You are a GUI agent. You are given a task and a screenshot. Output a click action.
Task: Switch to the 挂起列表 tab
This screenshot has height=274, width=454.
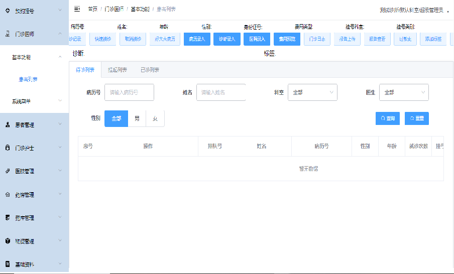pyautogui.click(x=117, y=70)
